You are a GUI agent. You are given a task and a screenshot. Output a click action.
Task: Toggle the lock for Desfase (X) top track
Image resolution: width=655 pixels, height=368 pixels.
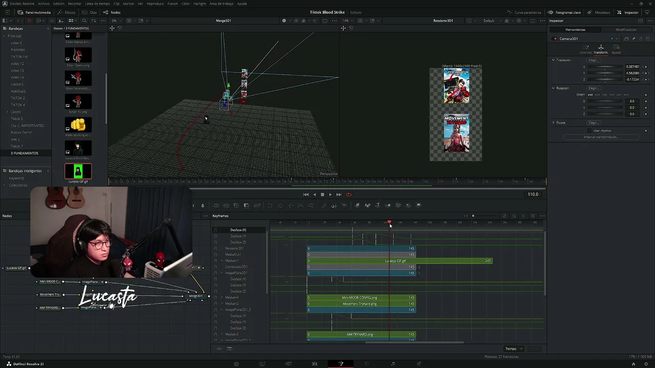tap(215, 230)
